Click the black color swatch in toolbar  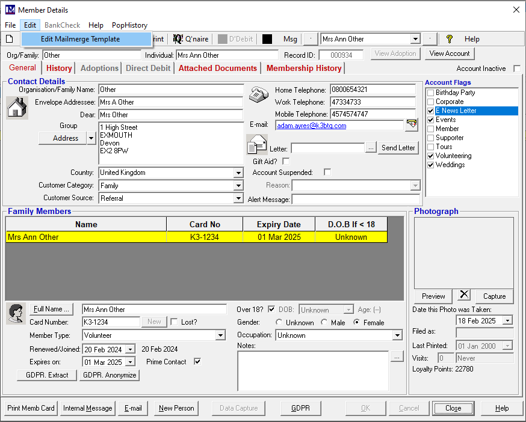[x=267, y=39]
